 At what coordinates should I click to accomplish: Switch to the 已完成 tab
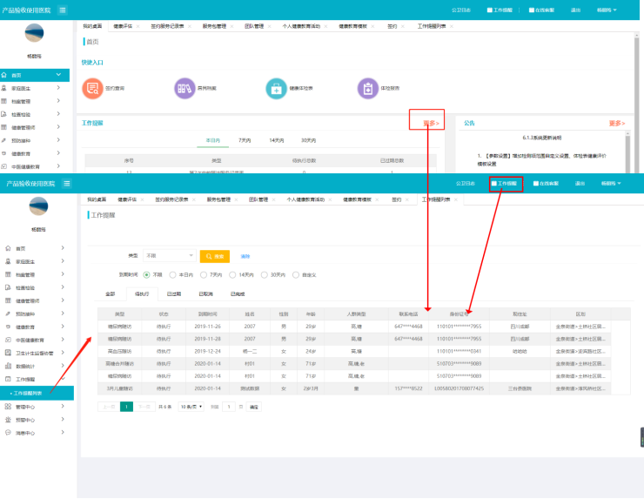238,294
